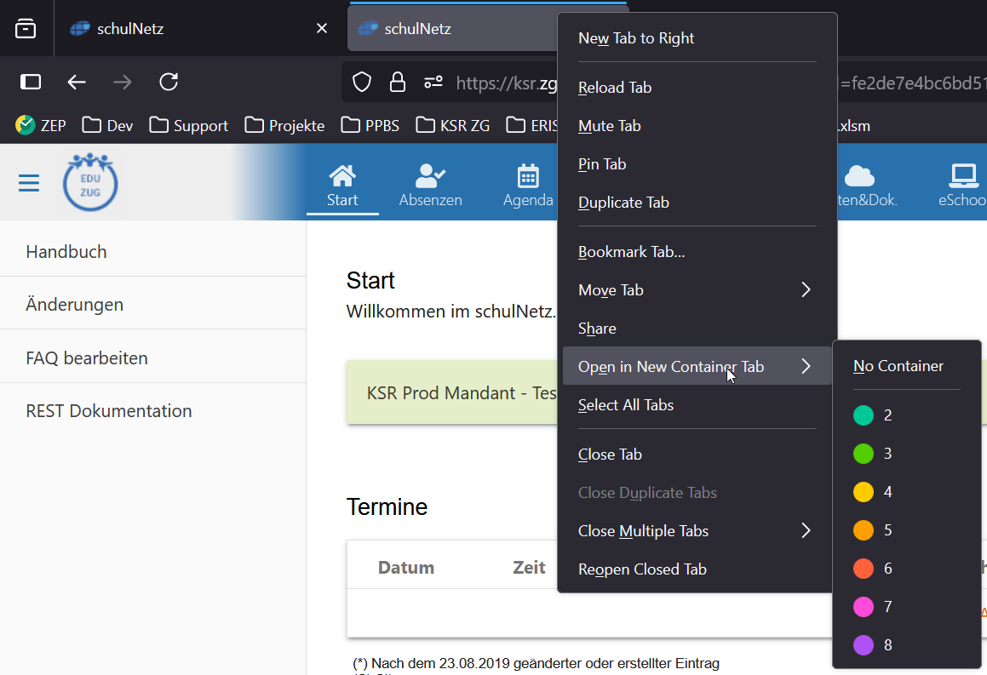Pick the yellow container 4
987x675 pixels.
[x=907, y=492]
